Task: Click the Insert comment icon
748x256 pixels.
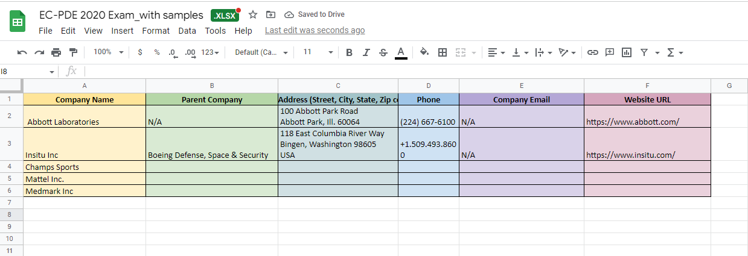Action: [610, 52]
